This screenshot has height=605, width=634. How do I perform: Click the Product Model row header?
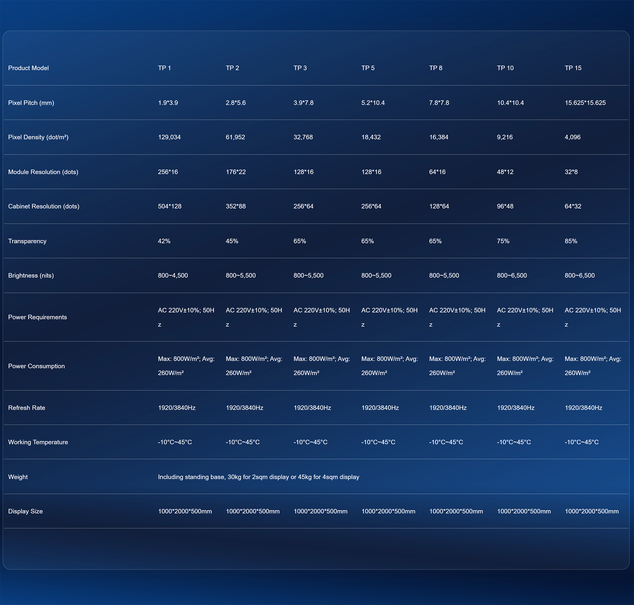[29, 68]
